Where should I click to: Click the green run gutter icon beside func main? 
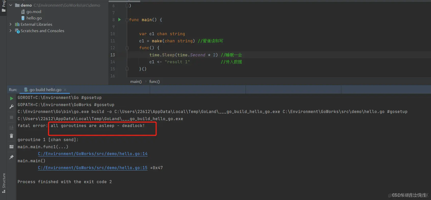[119, 20]
